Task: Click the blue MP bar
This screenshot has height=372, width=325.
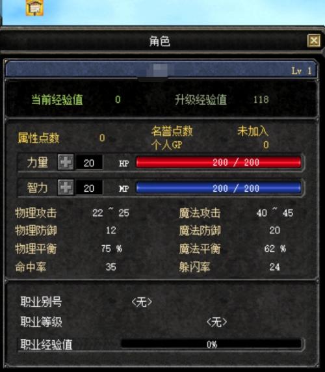Action: [x=218, y=188]
